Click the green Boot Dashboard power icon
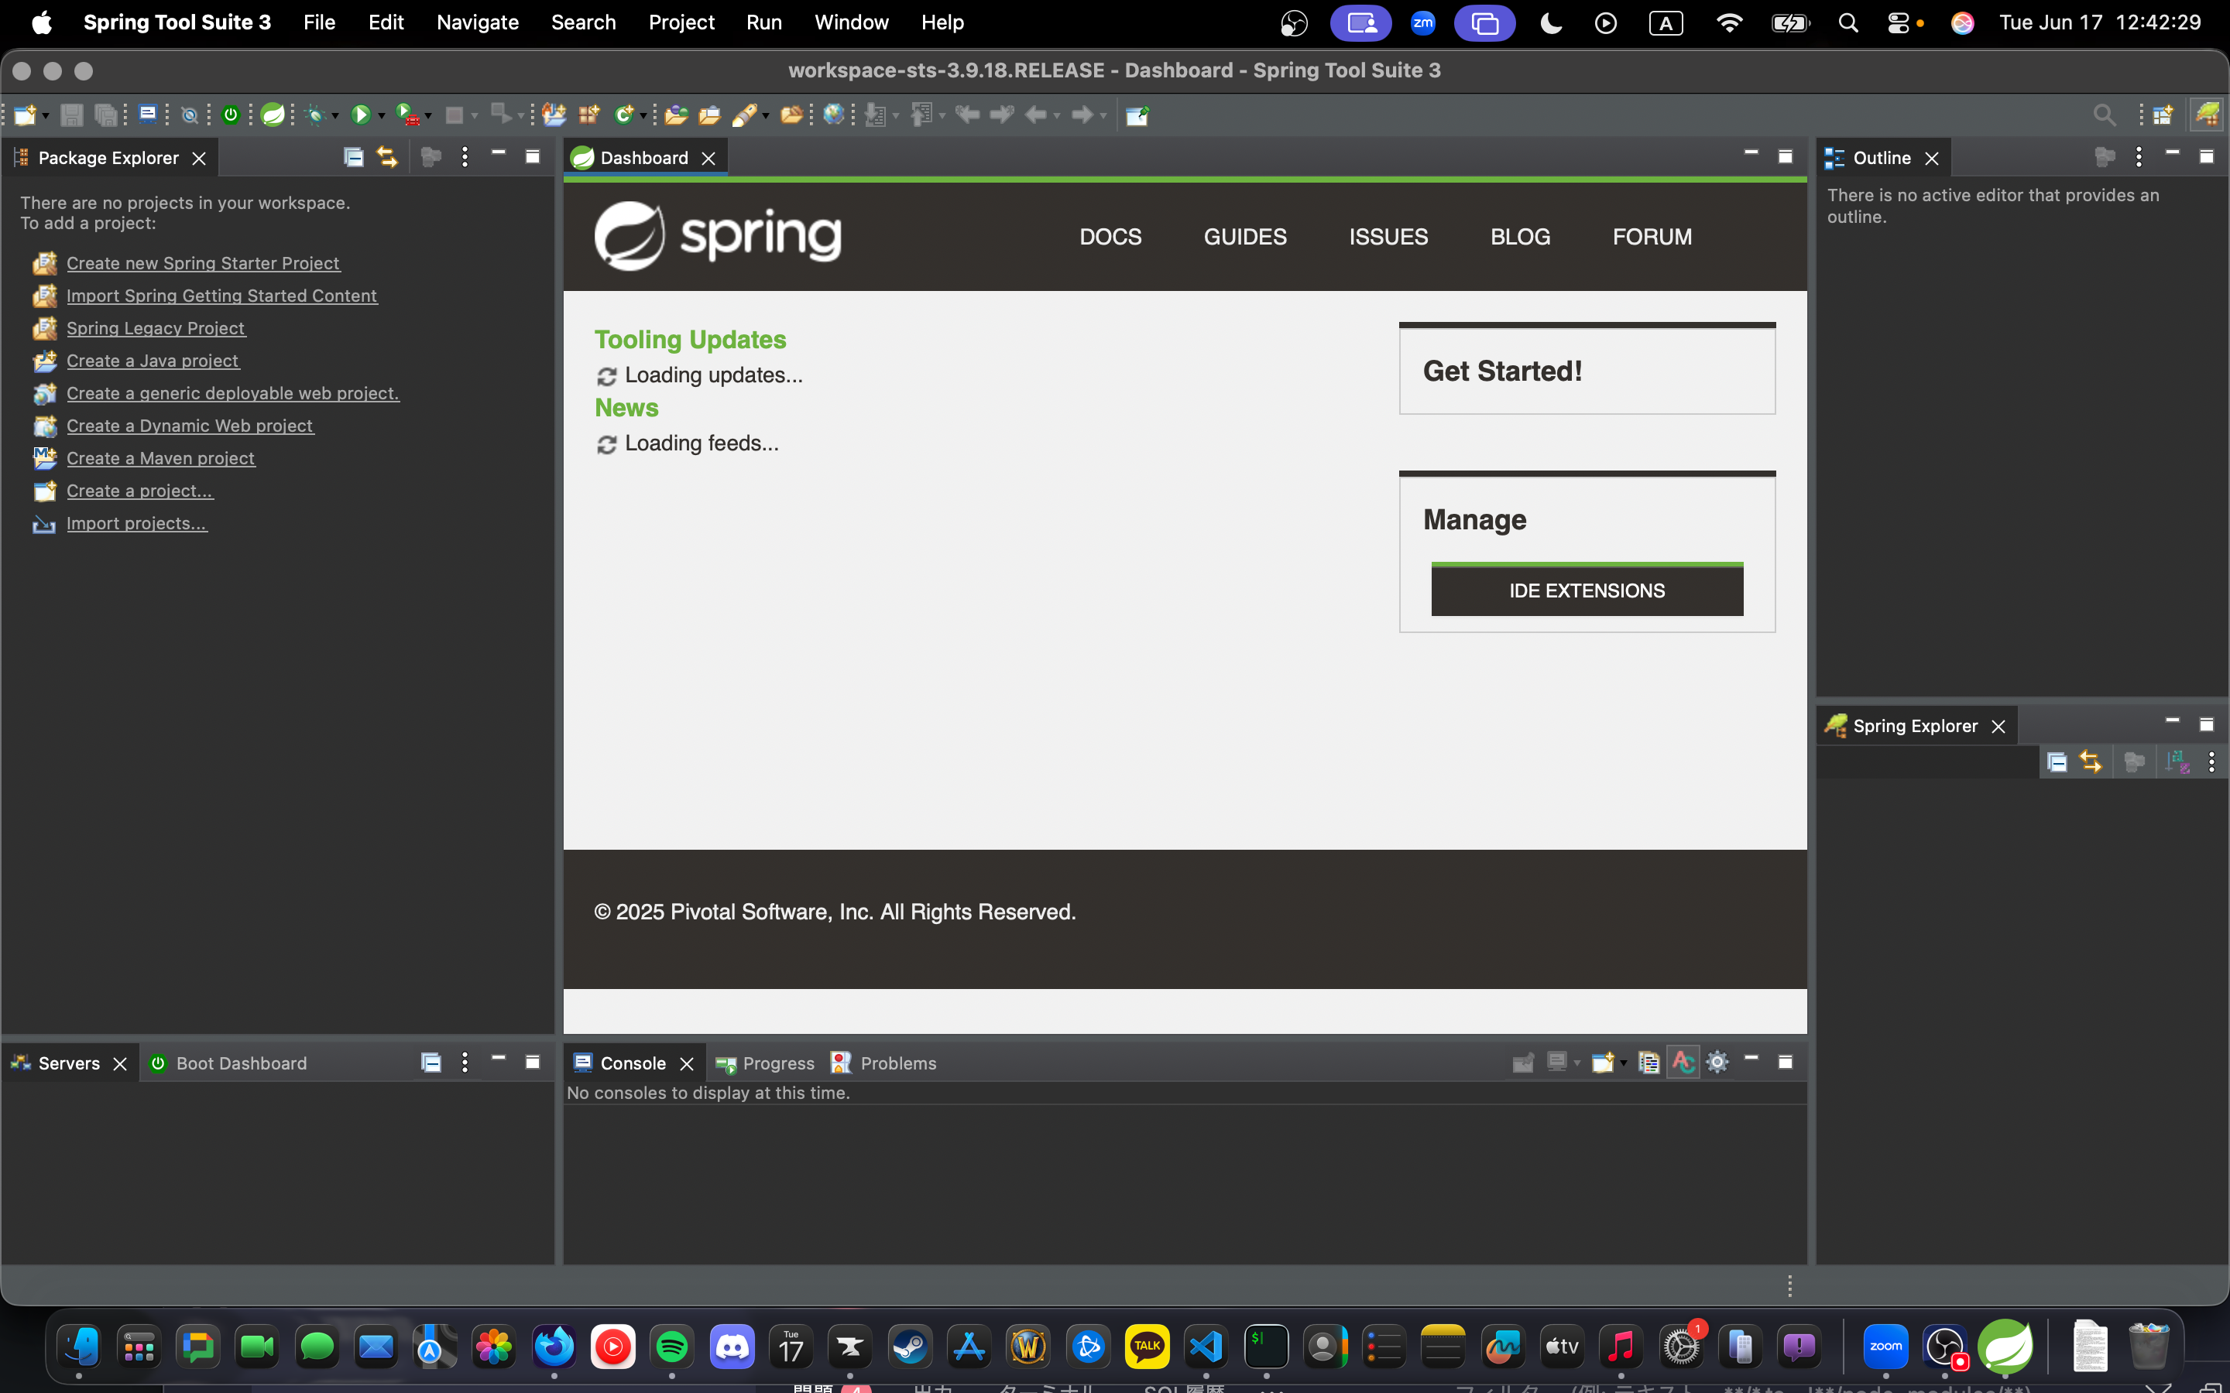 tap(231, 115)
